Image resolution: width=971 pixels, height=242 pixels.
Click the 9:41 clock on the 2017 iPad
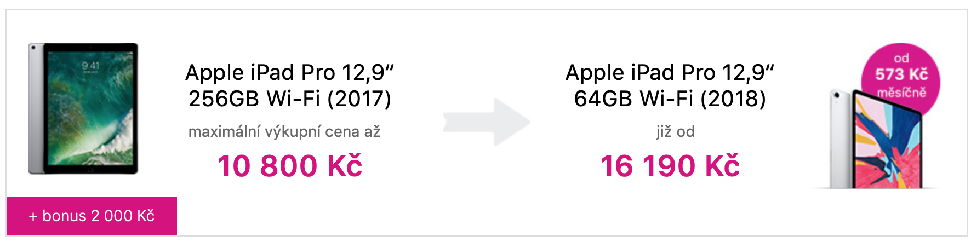(x=90, y=66)
